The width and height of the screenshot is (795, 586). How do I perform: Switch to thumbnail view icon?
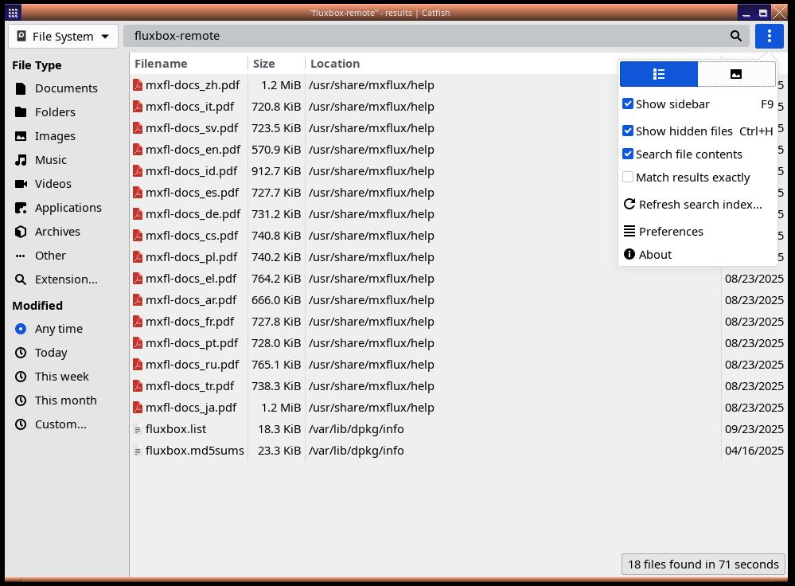pos(736,74)
